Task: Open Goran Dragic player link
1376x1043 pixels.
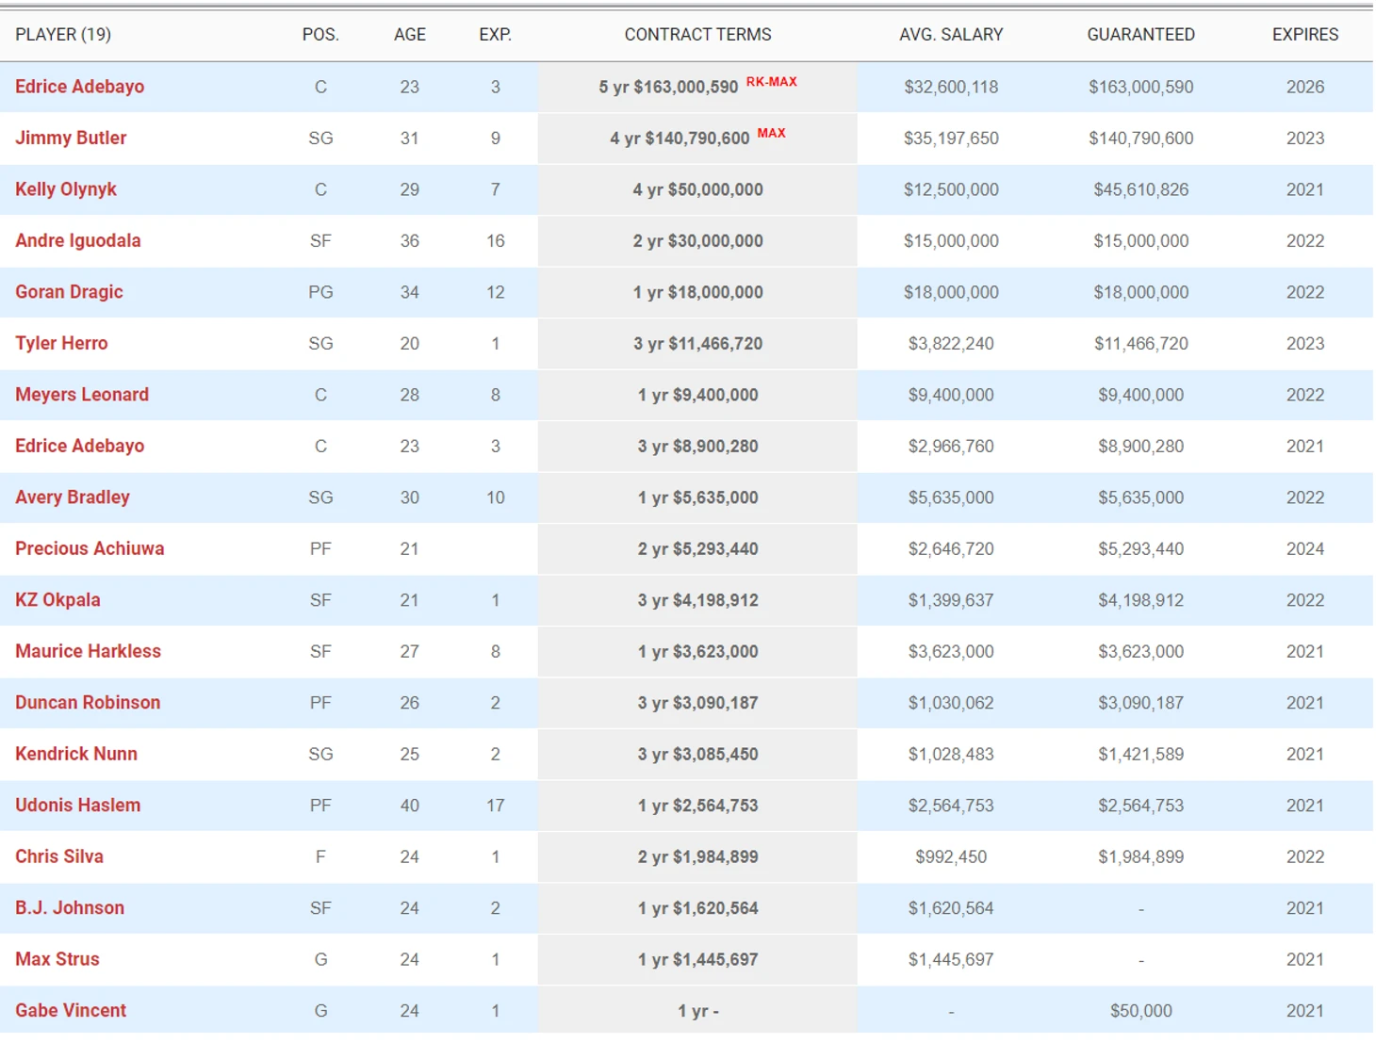Action: [x=69, y=292]
